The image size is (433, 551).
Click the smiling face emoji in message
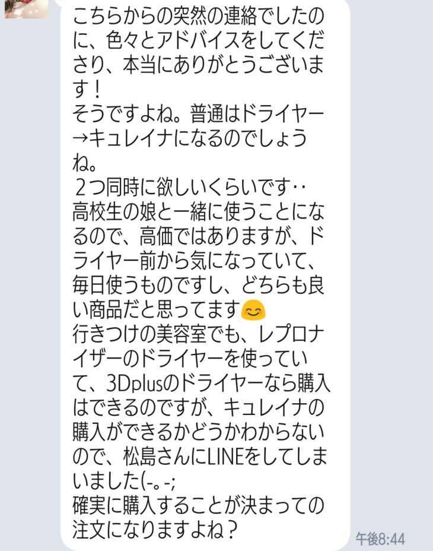[253, 311]
